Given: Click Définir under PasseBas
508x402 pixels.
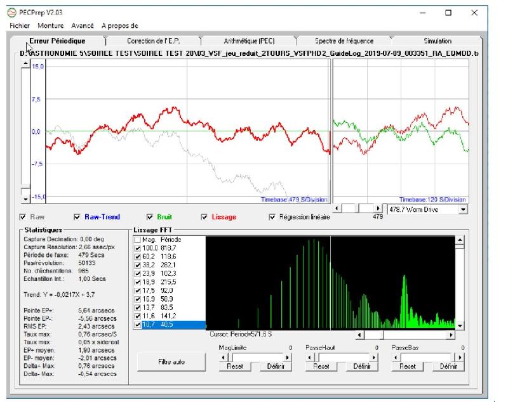Looking at the screenshot, I should click(x=448, y=366).
